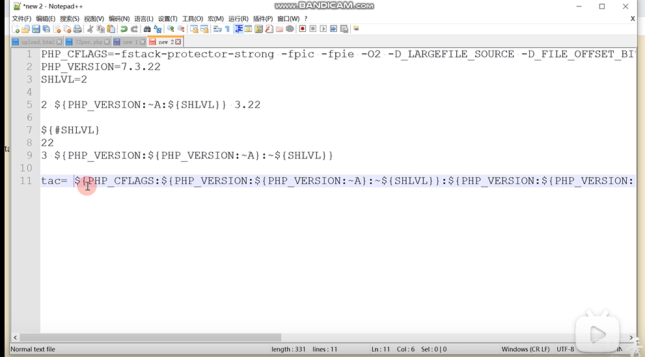Toggle synchronize vertical scrolling icon
Image resolution: width=645 pixels, height=357 pixels.
194,29
